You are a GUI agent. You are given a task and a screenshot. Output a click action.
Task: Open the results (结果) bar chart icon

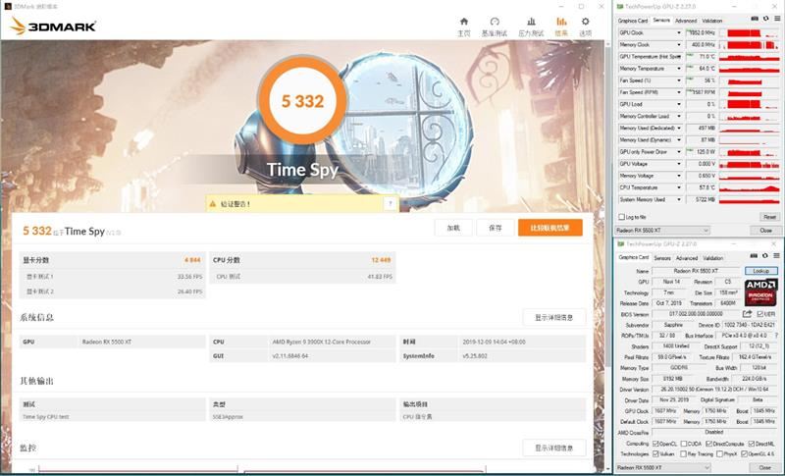[561, 22]
